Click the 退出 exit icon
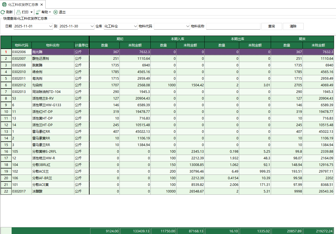 [x=55, y=12]
